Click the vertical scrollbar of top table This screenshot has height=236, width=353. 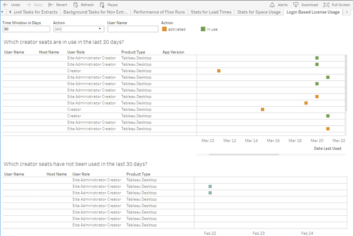pos(346,83)
